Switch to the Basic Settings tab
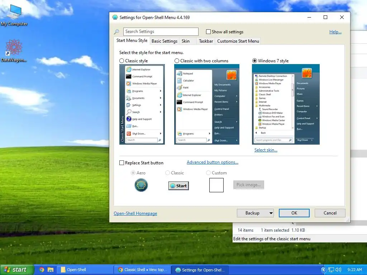The width and height of the screenshot is (367, 275). (x=164, y=41)
